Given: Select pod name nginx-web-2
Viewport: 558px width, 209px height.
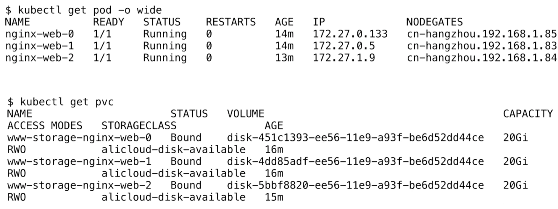Looking at the screenshot, I should click(x=39, y=58).
